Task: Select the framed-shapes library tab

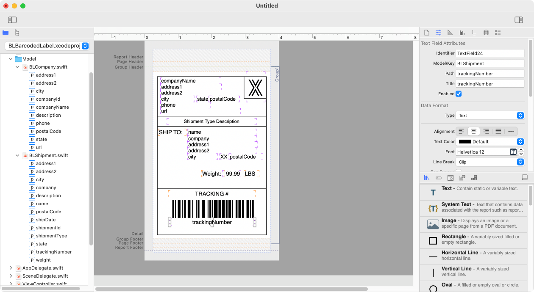Action: 451,178
